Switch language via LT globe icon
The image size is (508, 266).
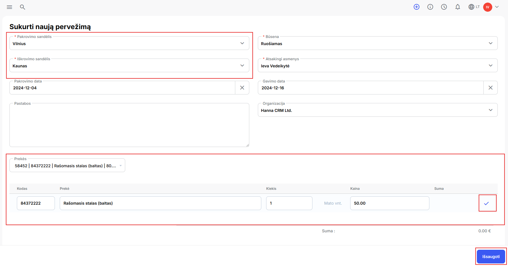[x=474, y=7]
